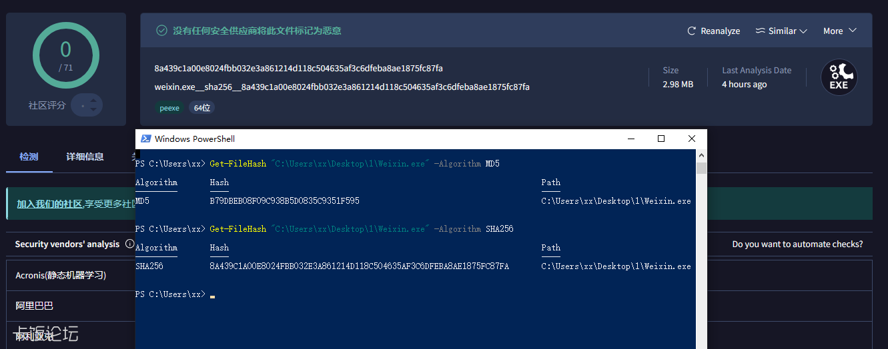Image resolution: width=888 pixels, height=349 pixels.
Task: Click the Similar wave icon
Action: 760,31
